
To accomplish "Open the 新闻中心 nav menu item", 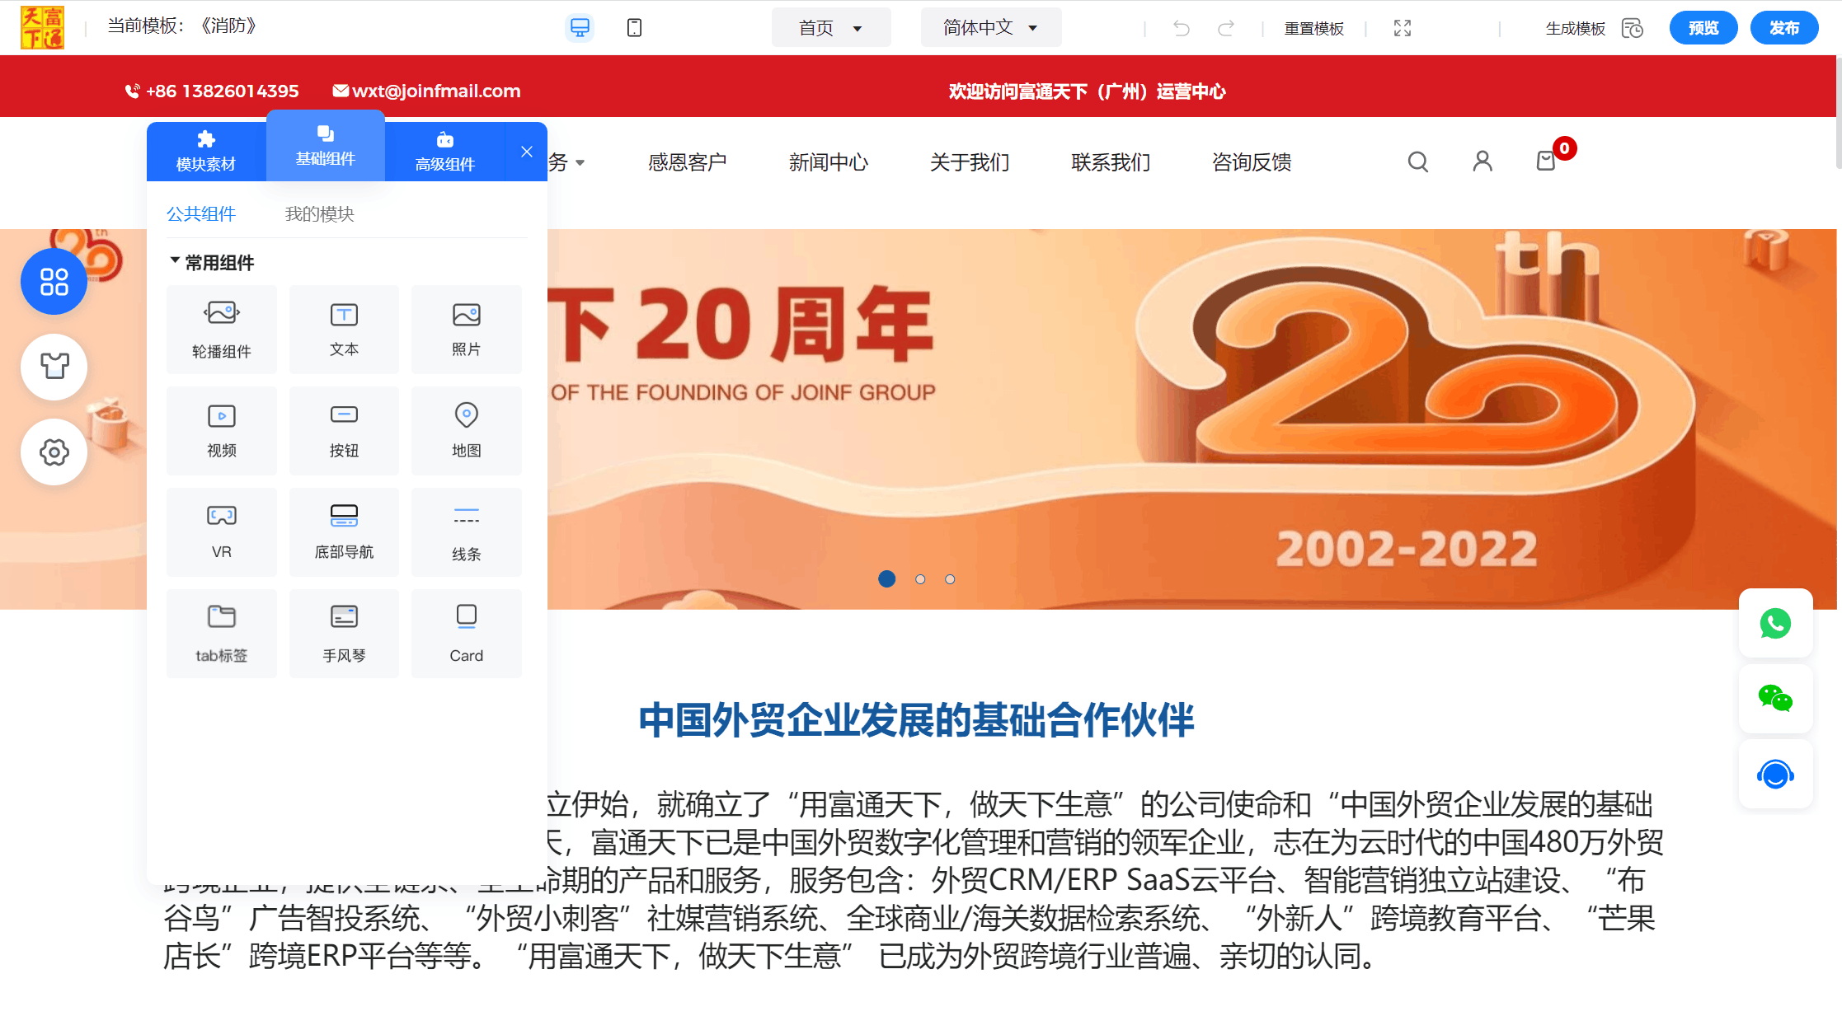I will click(829, 162).
